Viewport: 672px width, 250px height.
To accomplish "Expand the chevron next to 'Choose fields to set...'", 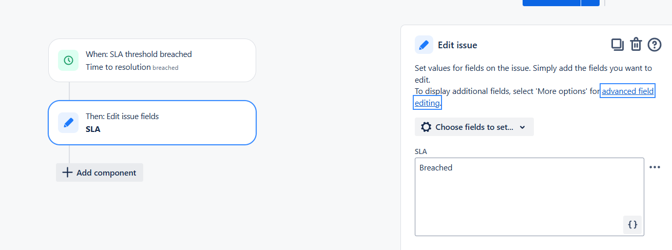I will 523,127.
